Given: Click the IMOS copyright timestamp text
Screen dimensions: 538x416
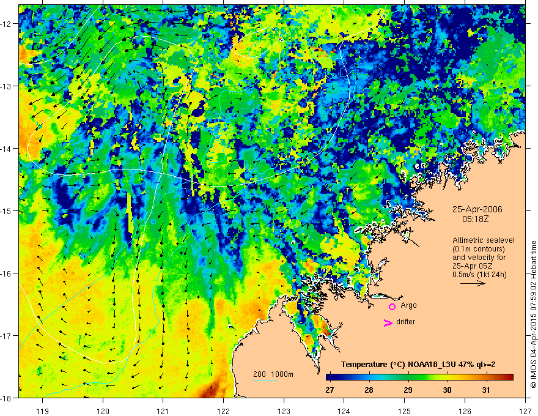Looking at the screenshot, I should point(533,314).
